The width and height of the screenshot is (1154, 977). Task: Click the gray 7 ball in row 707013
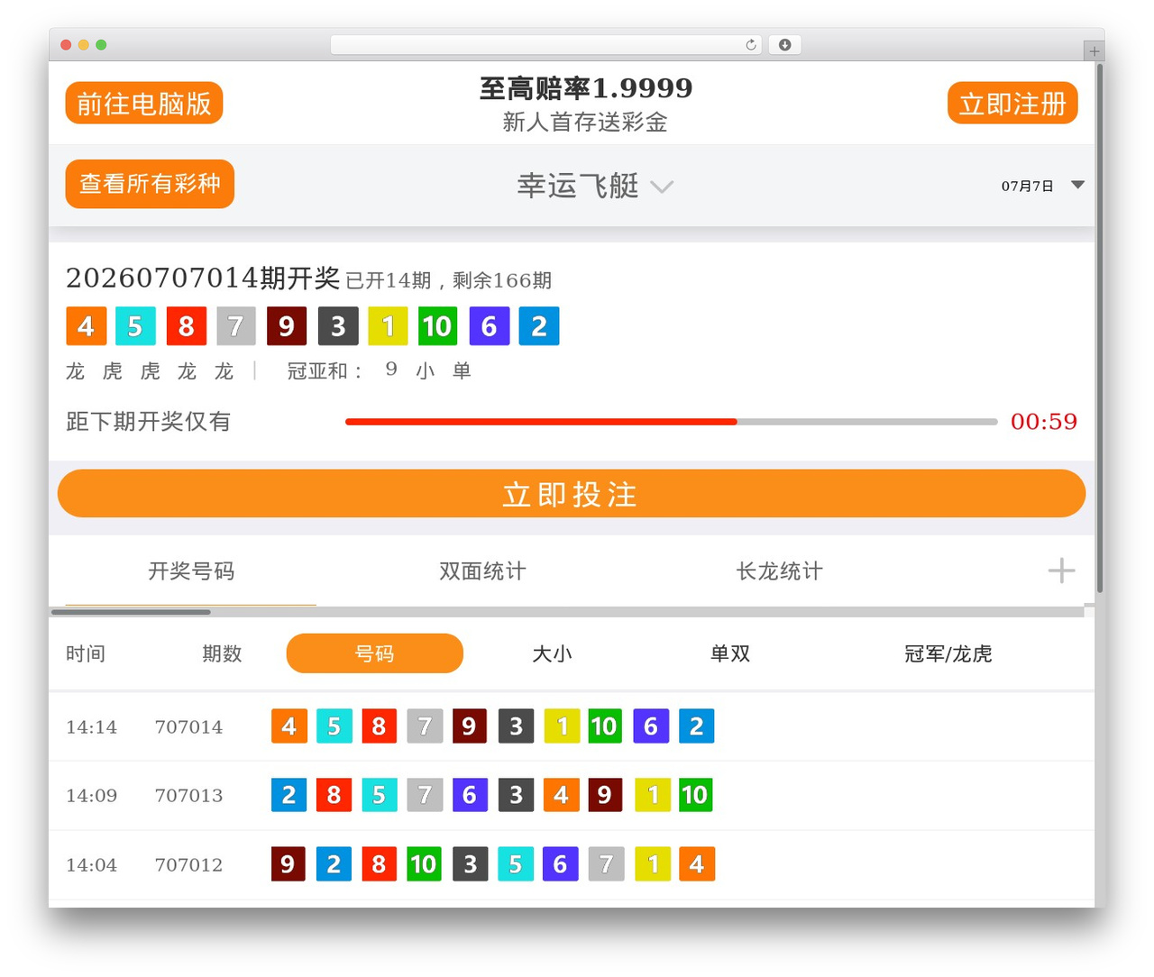click(425, 795)
